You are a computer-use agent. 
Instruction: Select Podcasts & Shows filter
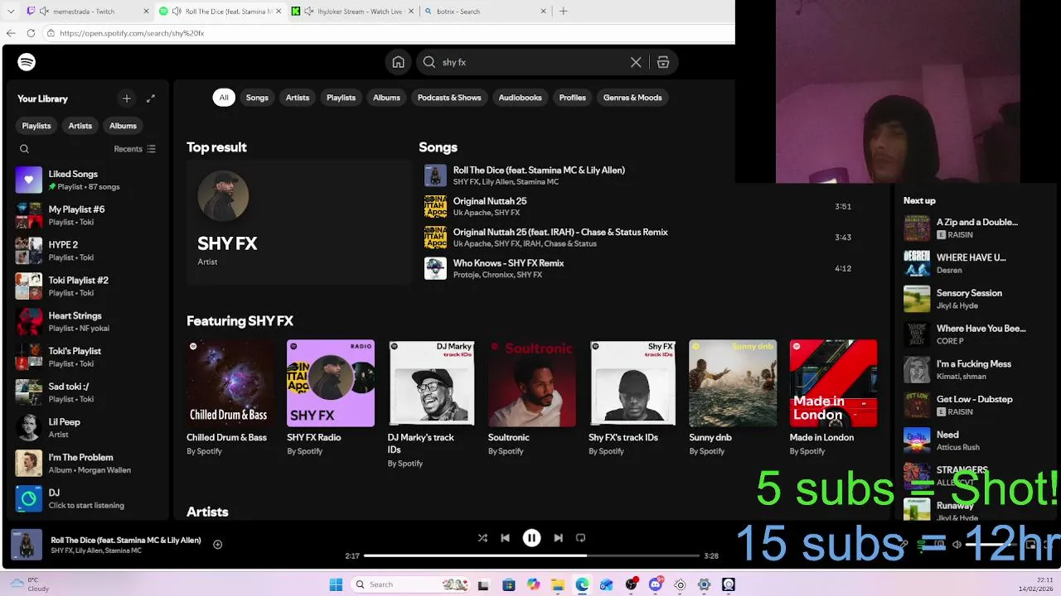pos(449,98)
